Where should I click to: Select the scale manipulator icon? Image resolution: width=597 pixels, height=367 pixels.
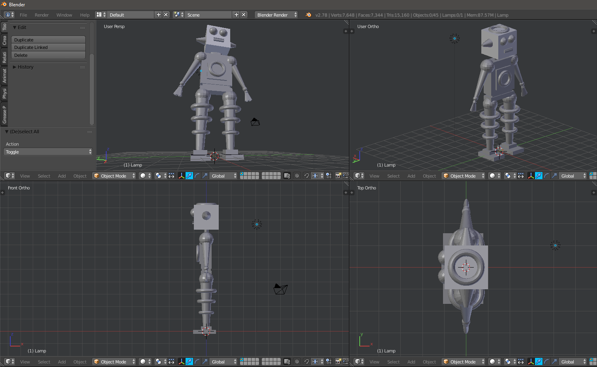click(204, 176)
